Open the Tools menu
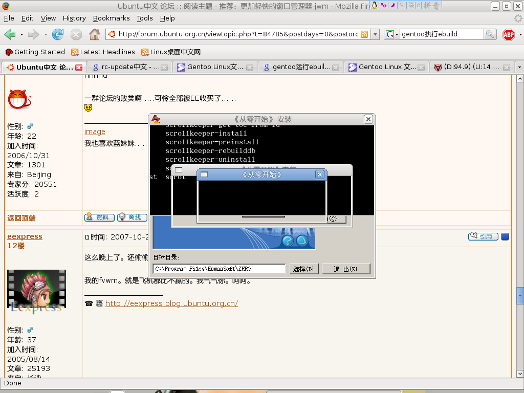The image size is (524, 393). click(x=145, y=18)
